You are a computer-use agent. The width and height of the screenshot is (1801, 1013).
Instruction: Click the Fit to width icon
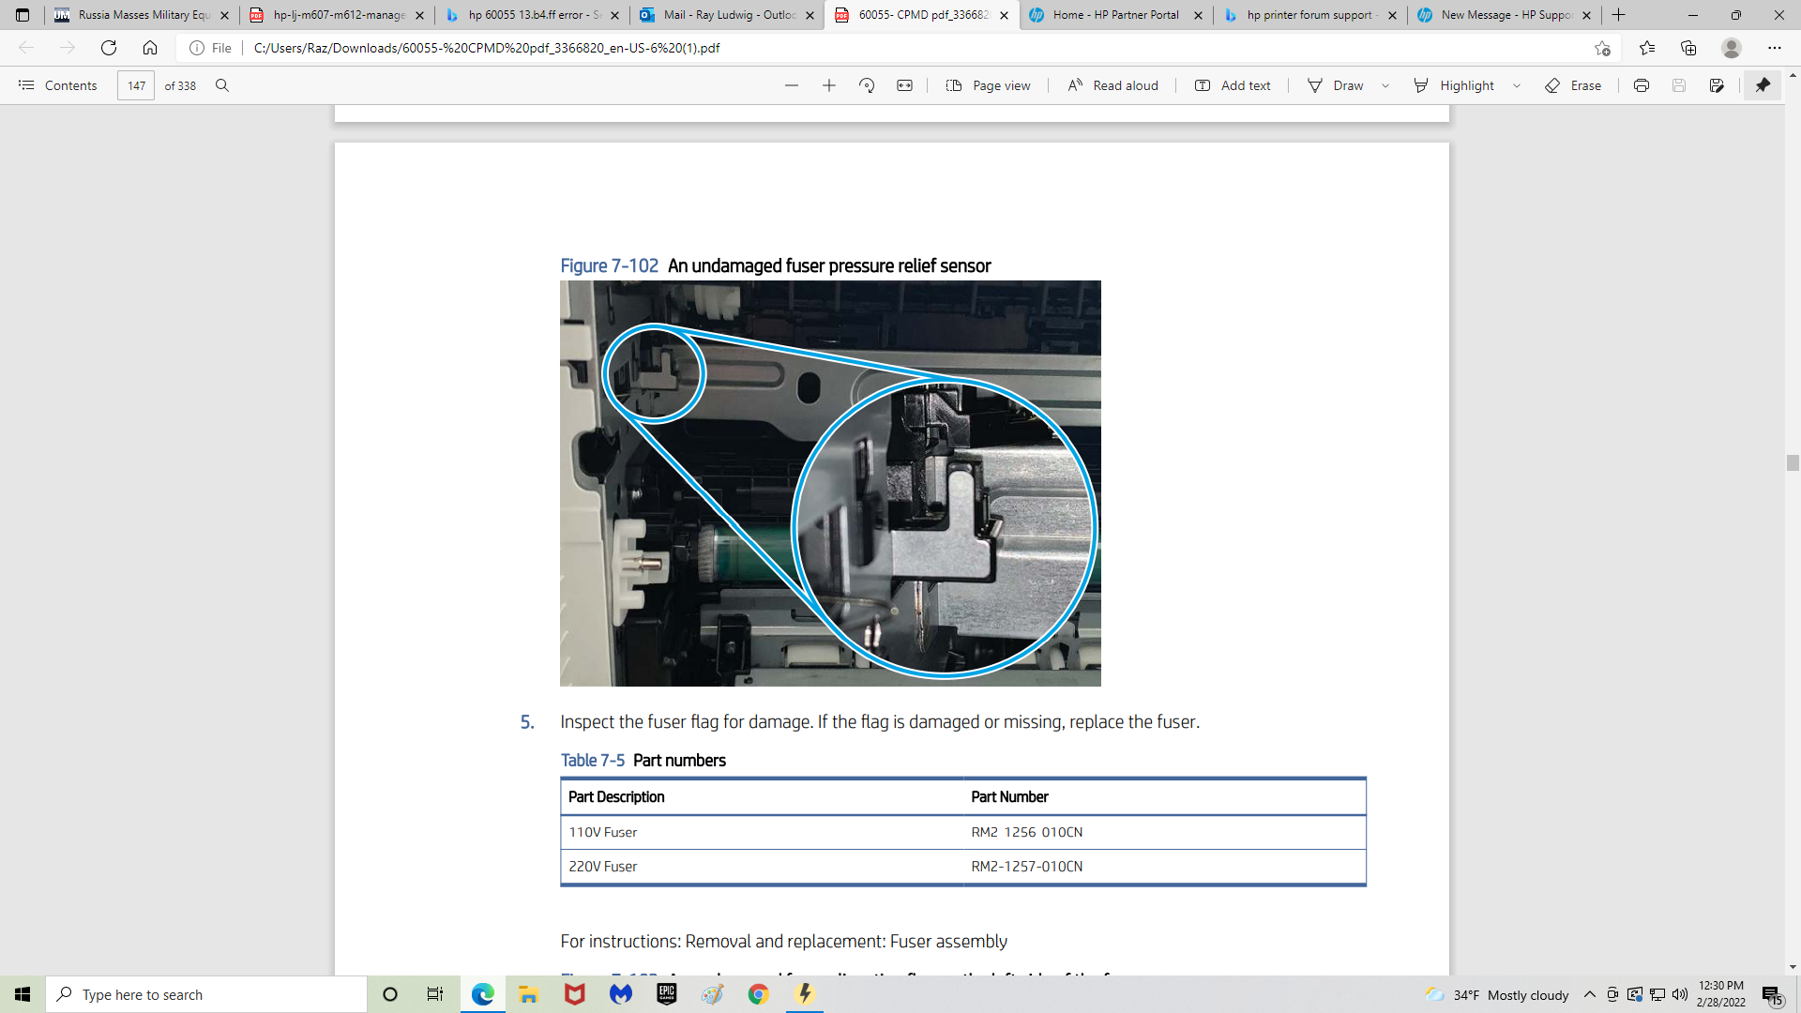pos(904,85)
